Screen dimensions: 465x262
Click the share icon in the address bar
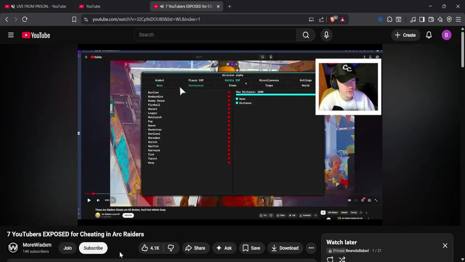click(x=322, y=19)
